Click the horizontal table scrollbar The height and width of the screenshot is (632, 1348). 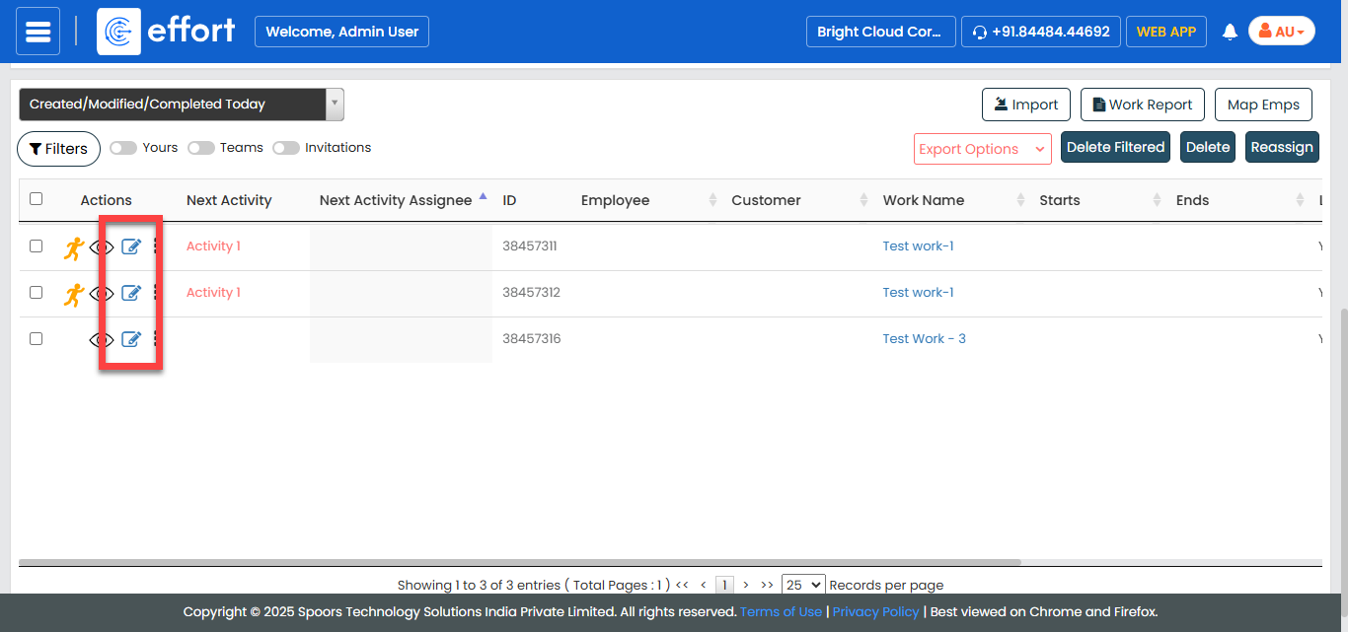click(519, 563)
